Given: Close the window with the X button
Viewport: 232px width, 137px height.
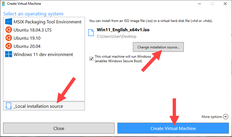Looking at the screenshot, I should [x=225, y=4].
